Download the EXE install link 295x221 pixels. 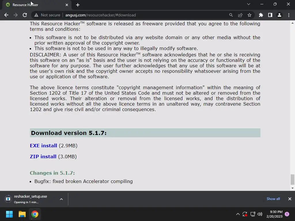(44, 146)
